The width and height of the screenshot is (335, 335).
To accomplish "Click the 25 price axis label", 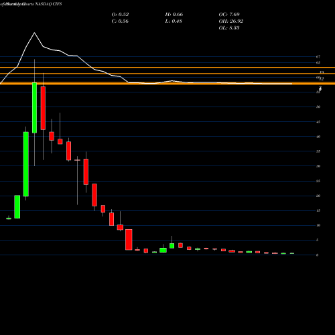I will [318, 181].
